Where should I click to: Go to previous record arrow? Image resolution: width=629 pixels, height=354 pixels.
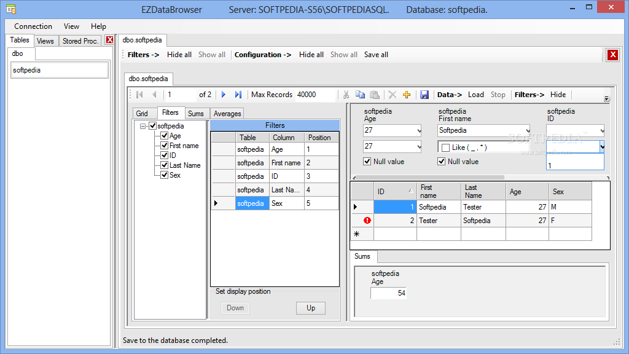[154, 95]
